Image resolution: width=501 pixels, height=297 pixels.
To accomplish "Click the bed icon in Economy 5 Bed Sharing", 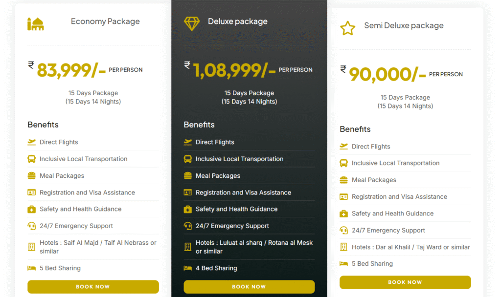I will pos(32,268).
